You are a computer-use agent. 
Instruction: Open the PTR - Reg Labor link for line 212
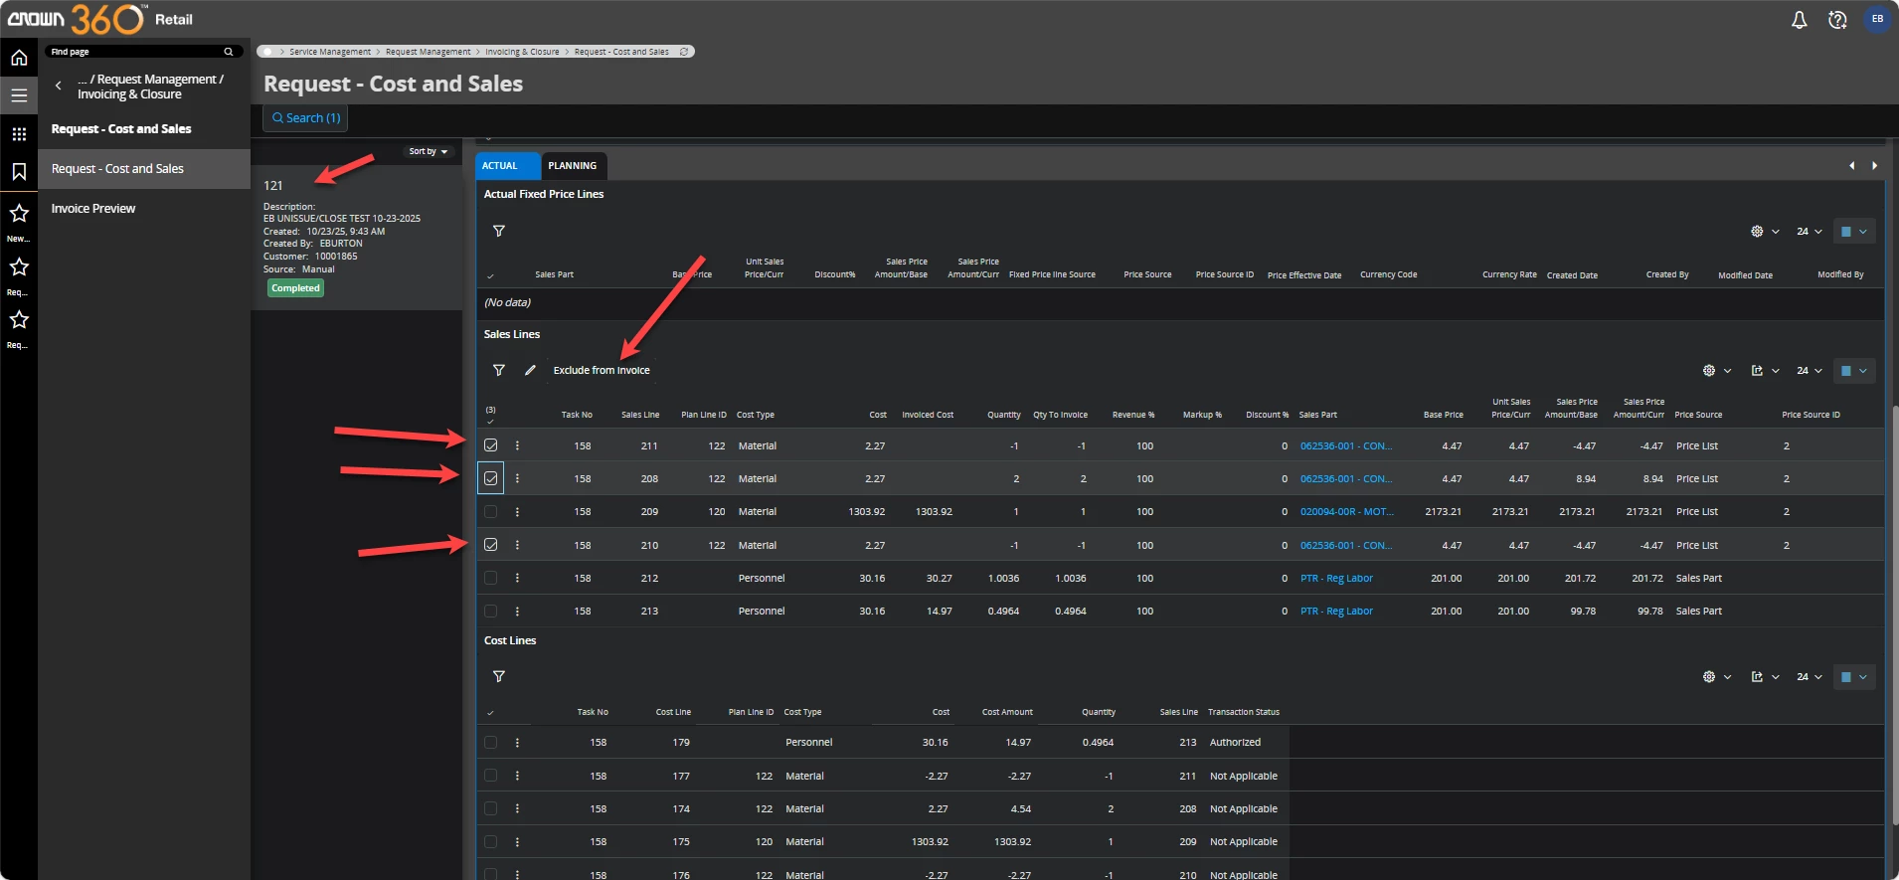tap(1336, 579)
